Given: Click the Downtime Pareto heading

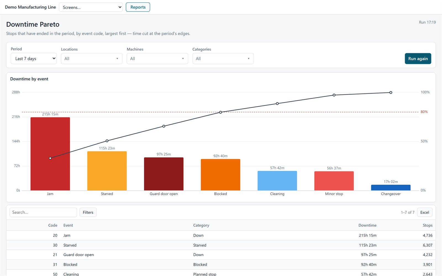Looking at the screenshot, I should coord(33,24).
